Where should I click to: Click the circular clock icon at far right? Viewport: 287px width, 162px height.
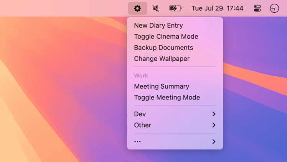pos(274,8)
